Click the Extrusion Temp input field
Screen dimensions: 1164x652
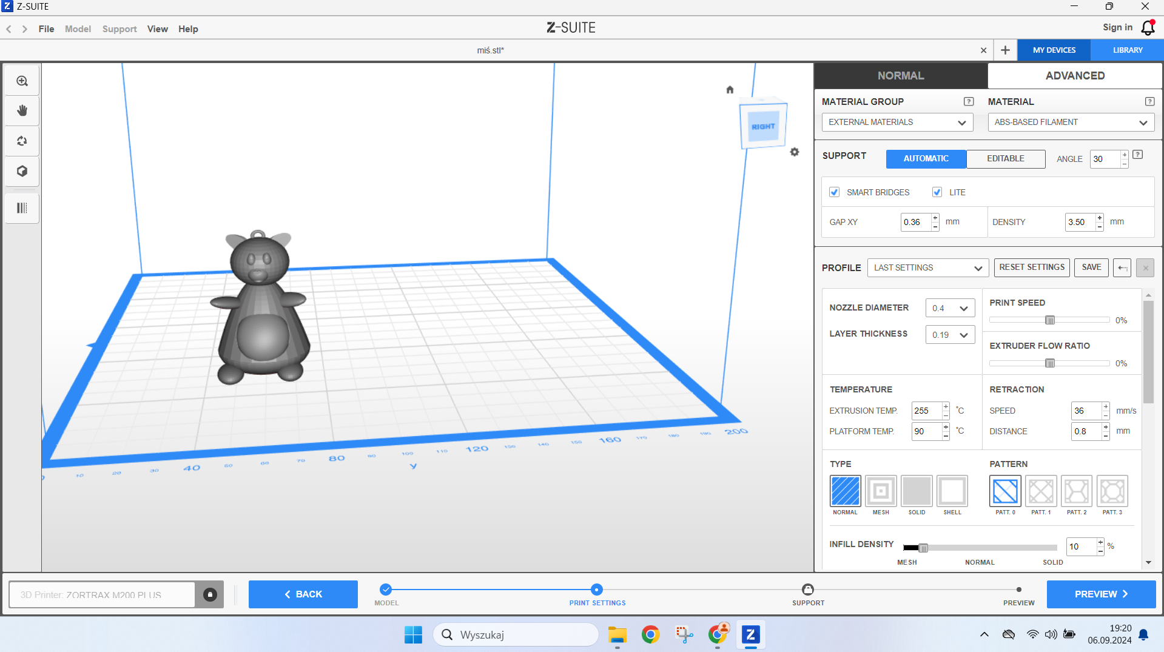927,411
